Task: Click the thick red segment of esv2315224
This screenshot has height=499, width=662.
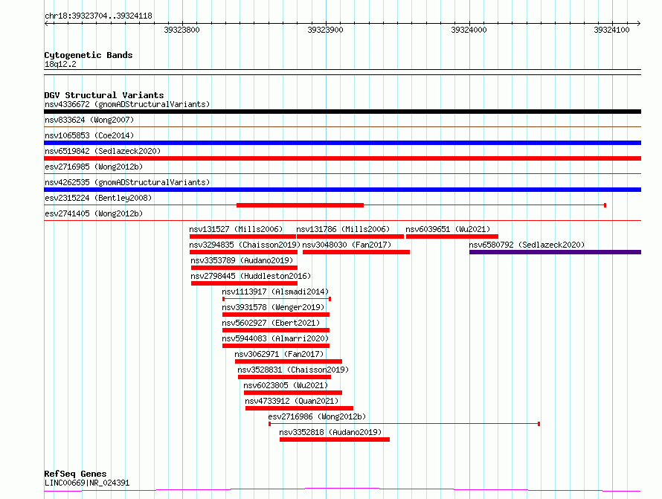Action: 301,205
